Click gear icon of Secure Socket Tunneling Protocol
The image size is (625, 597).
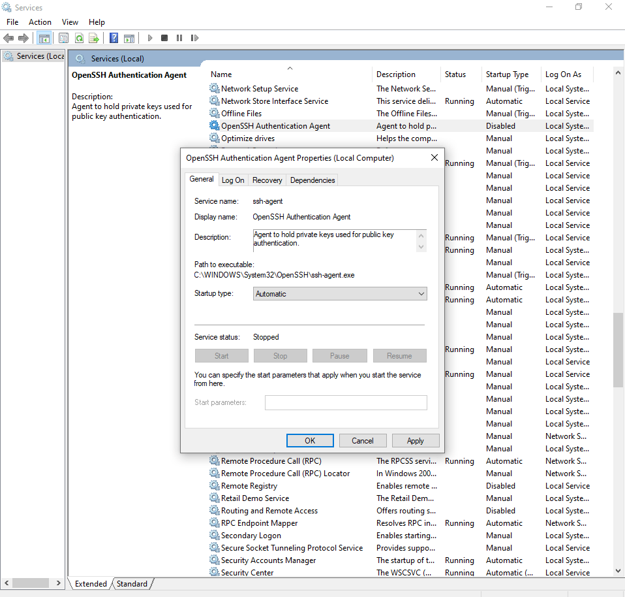215,547
